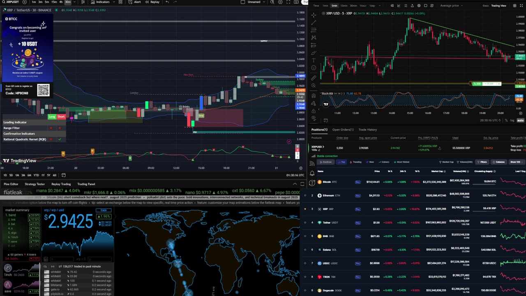The width and height of the screenshot is (526, 296).
Task: Expand the timeframe dropdown after 30m
Action: coord(74,2)
